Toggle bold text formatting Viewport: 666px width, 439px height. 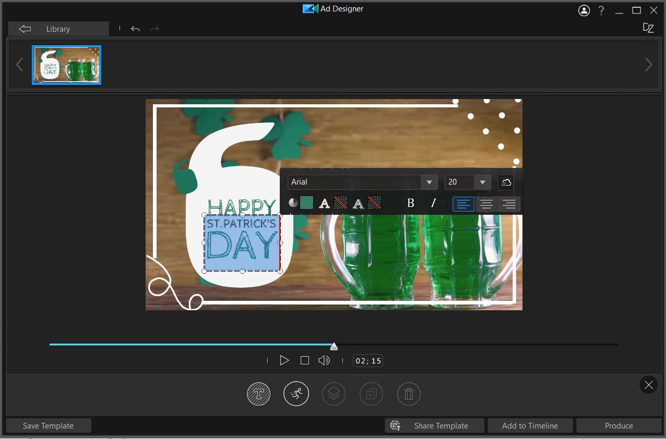click(411, 203)
